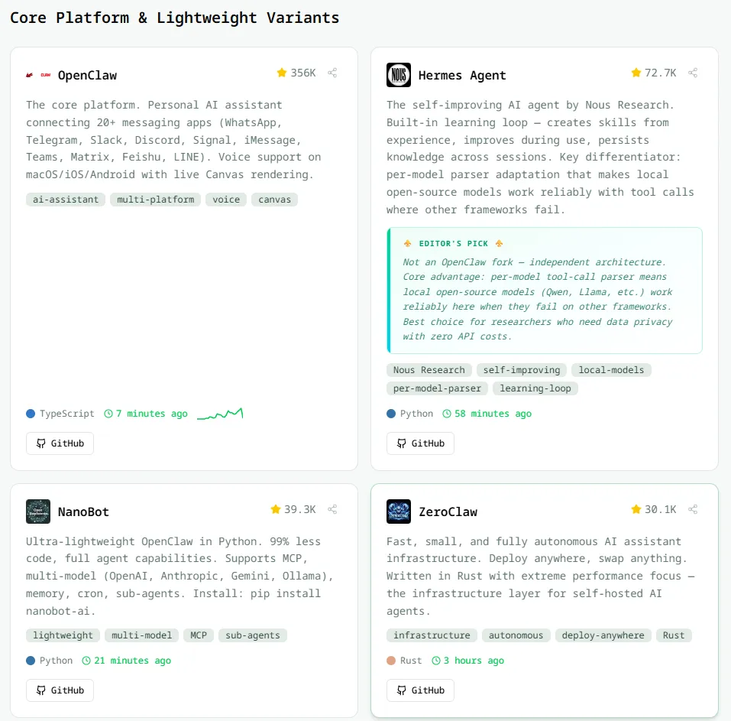
Task: Click the ZeroClaw project logo
Action: tap(399, 512)
